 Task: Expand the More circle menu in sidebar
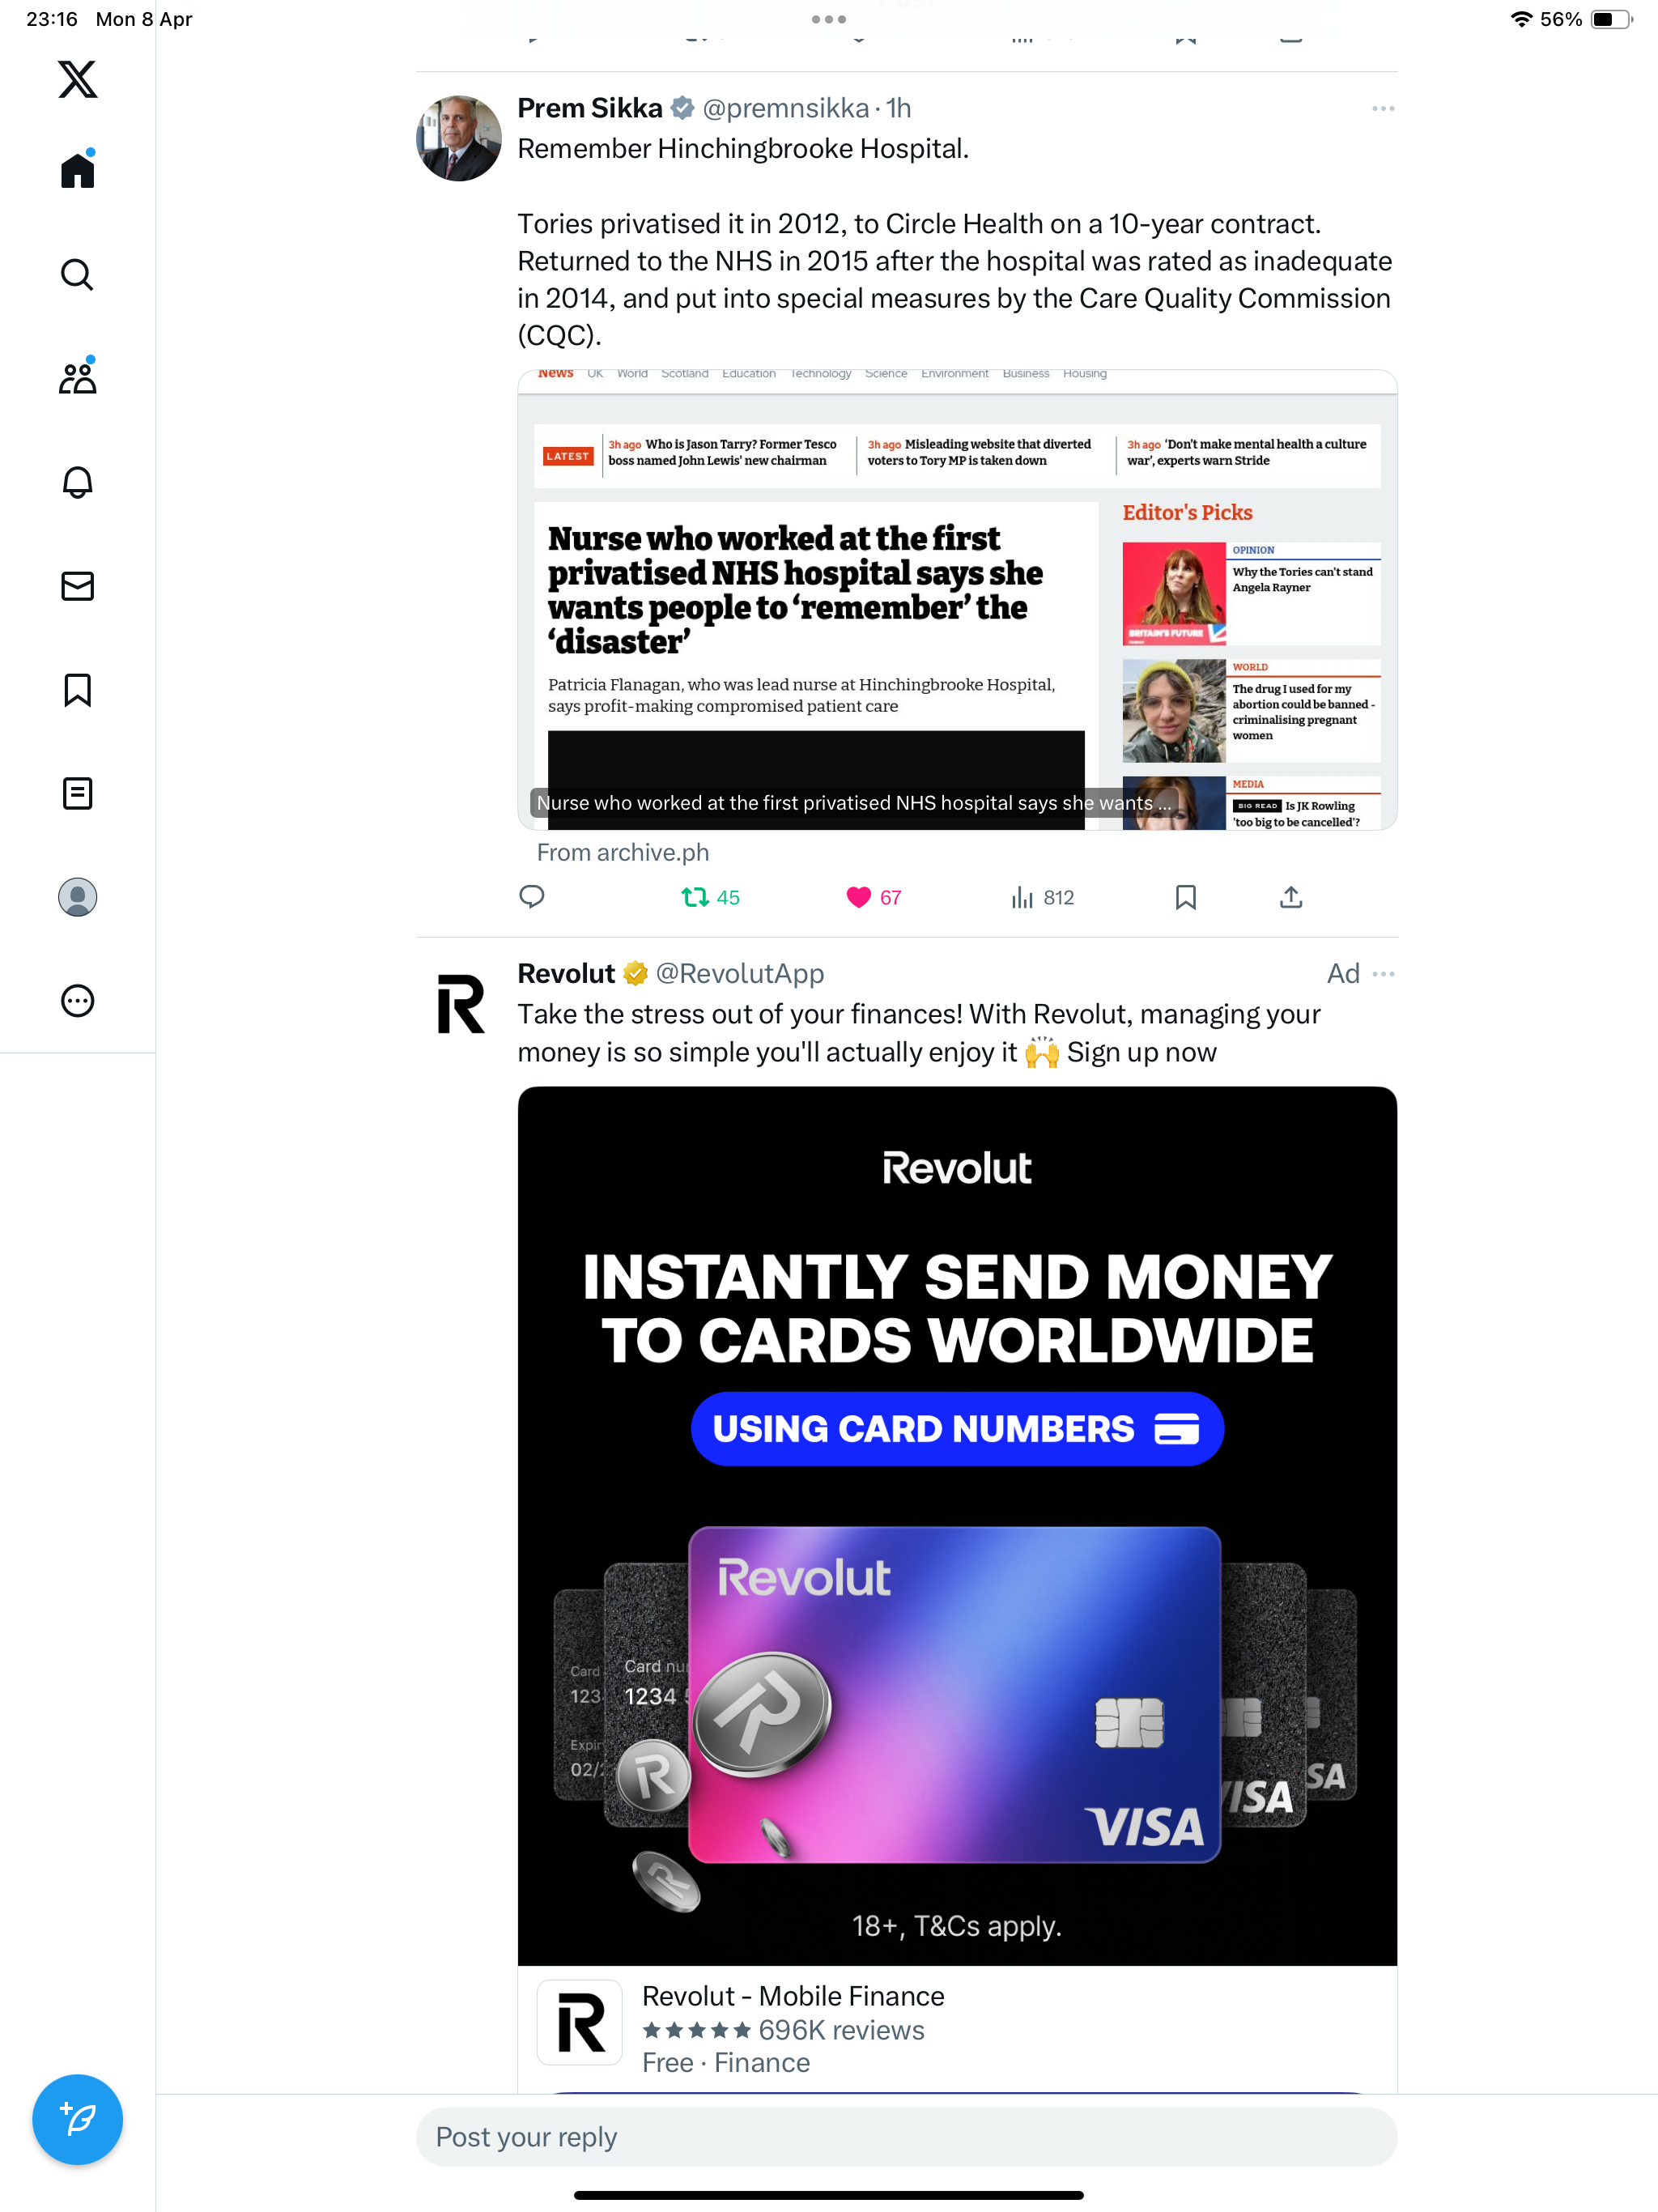(77, 1001)
